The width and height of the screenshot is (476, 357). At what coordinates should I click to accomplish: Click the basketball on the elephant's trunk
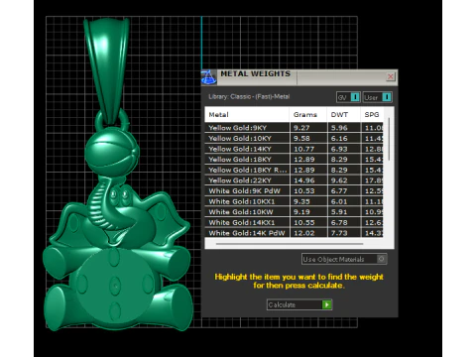[112, 152]
